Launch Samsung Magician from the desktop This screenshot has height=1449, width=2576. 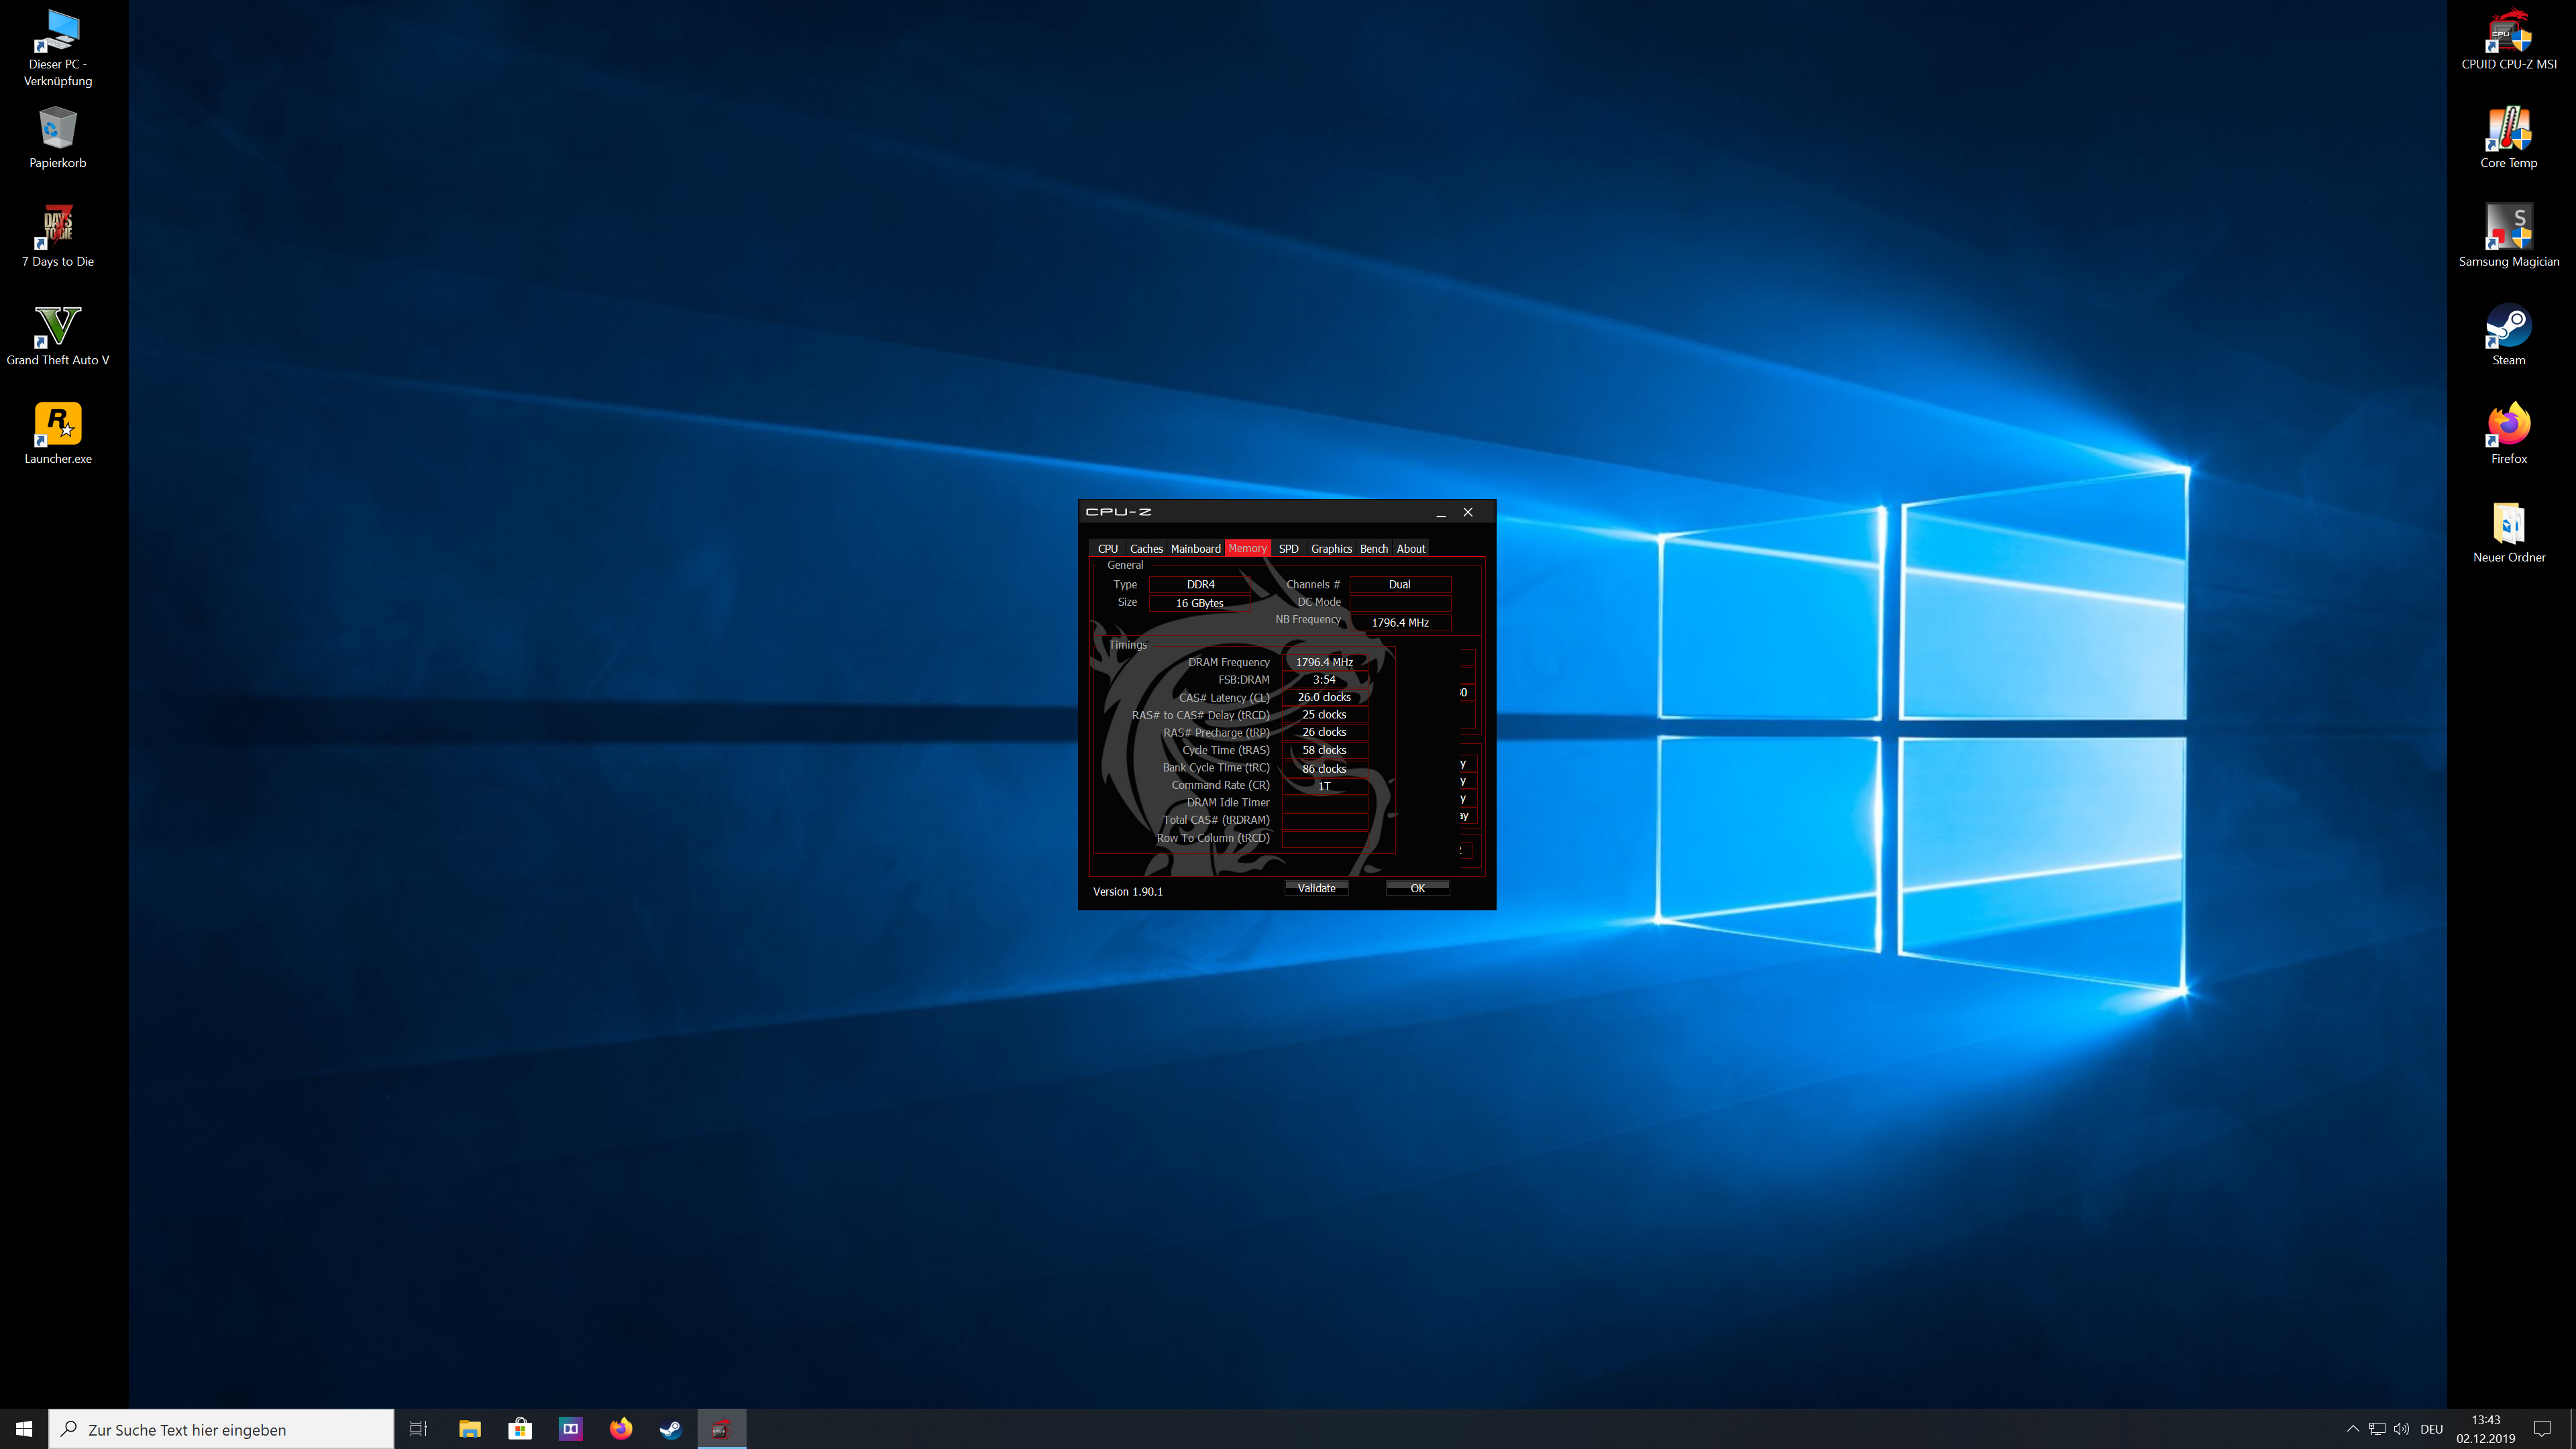click(x=2508, y=233)
